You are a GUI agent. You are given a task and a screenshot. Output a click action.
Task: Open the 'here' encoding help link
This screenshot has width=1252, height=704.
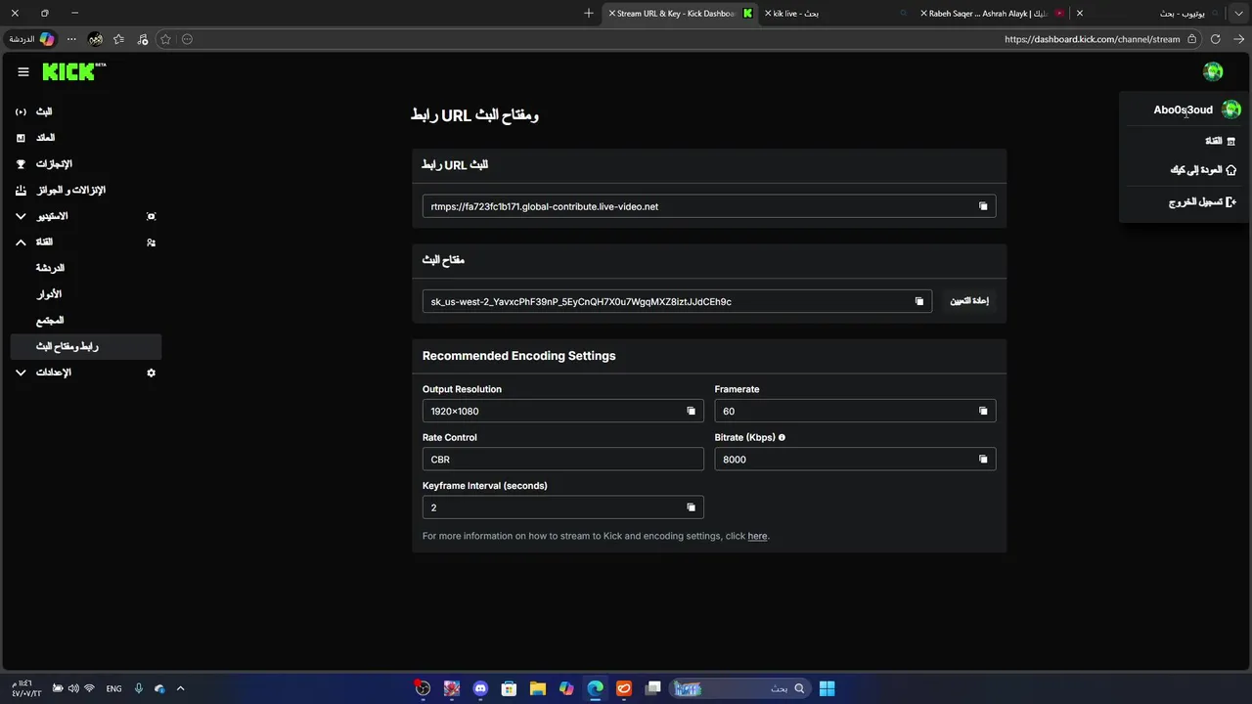(x=757, y=536)
